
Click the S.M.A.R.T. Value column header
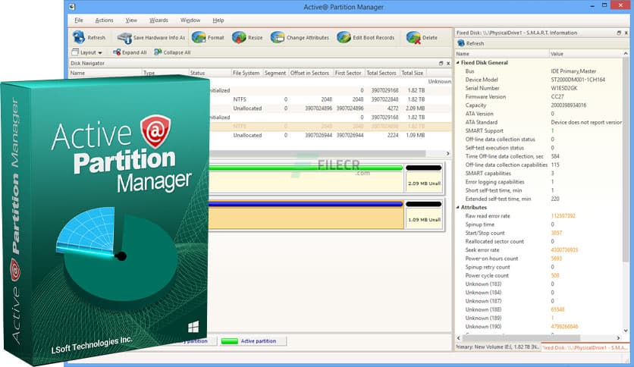click(x=584, y=54)
